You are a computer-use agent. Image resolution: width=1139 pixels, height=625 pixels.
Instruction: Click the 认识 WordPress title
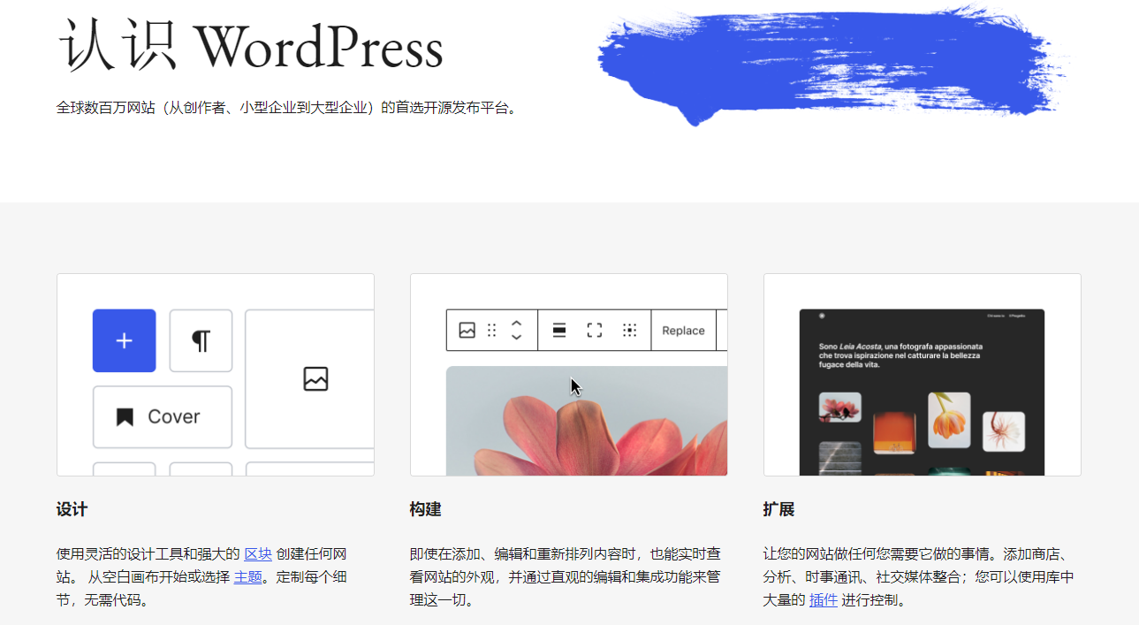[251, 46]
